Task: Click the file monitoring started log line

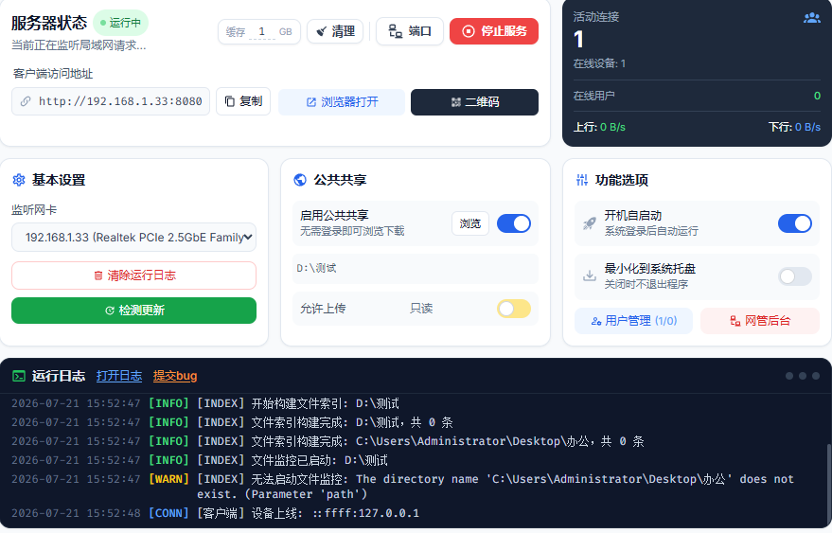Action: (200, 460)
